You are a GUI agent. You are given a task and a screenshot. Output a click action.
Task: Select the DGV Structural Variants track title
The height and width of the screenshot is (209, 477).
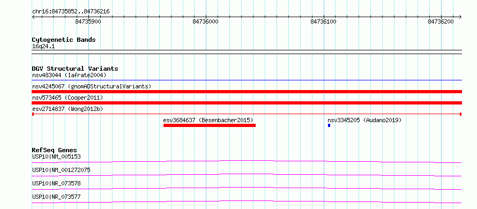click(75, 69)
